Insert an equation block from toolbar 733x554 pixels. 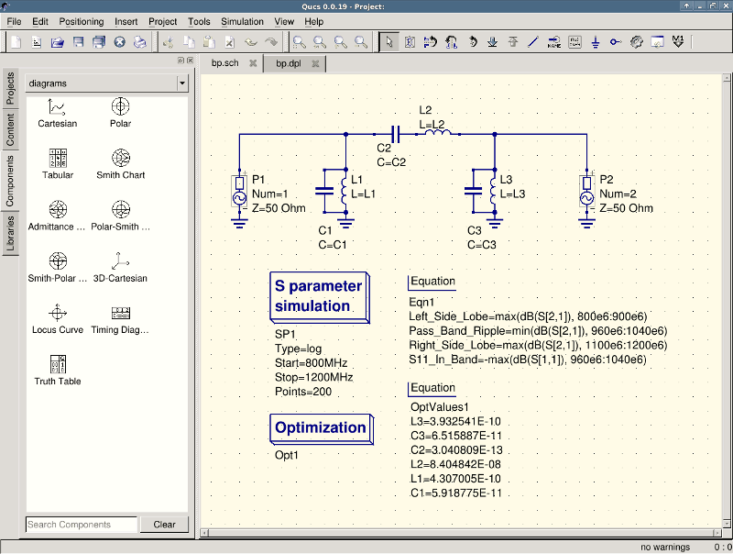coord(574,42)
